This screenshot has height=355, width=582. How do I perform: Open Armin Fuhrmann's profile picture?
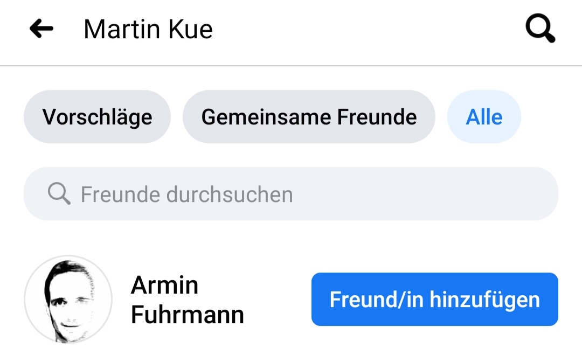[68, 300]
